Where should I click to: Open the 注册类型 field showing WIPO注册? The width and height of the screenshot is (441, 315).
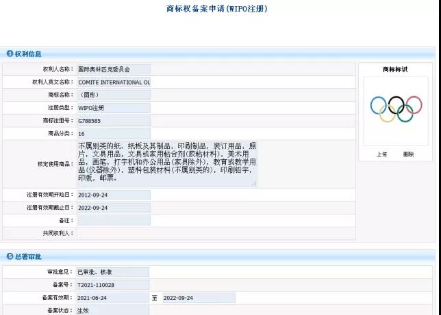coord(113,108)
